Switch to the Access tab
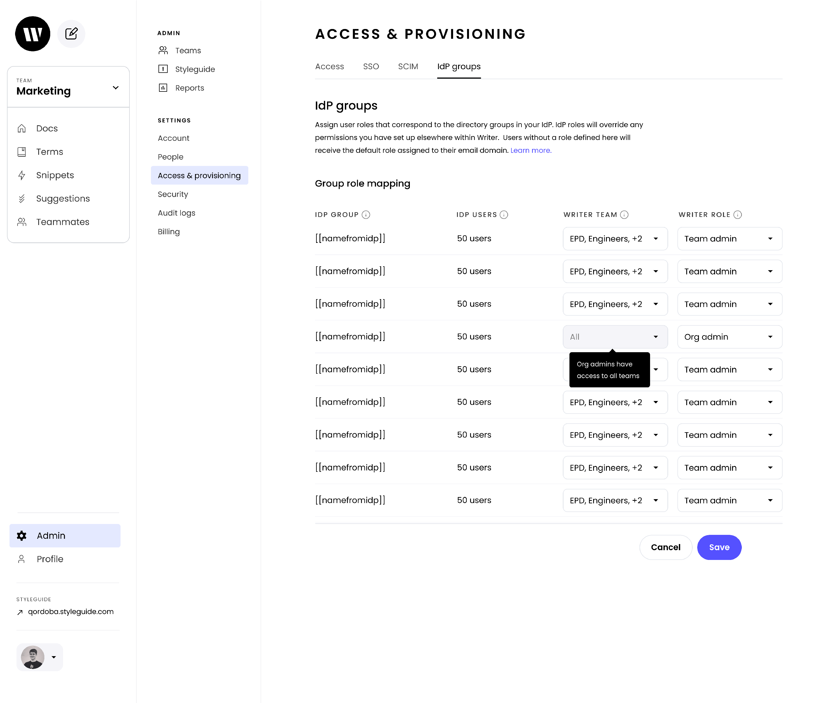The width and height of the screenshot is (837, 703). pyautogui.click(x=329, y=67)
